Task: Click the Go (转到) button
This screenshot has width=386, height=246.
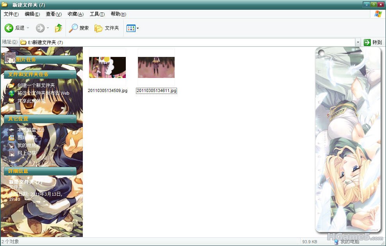Action: pyautogui.click(x=373, y=42)
